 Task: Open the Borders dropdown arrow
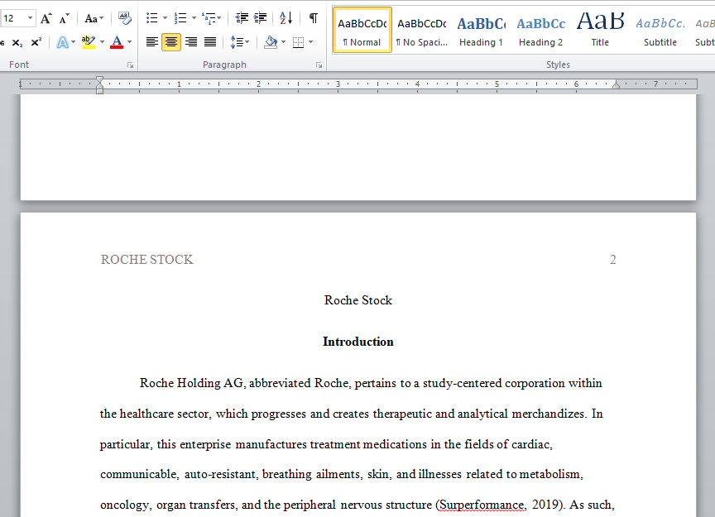[311, 42]
